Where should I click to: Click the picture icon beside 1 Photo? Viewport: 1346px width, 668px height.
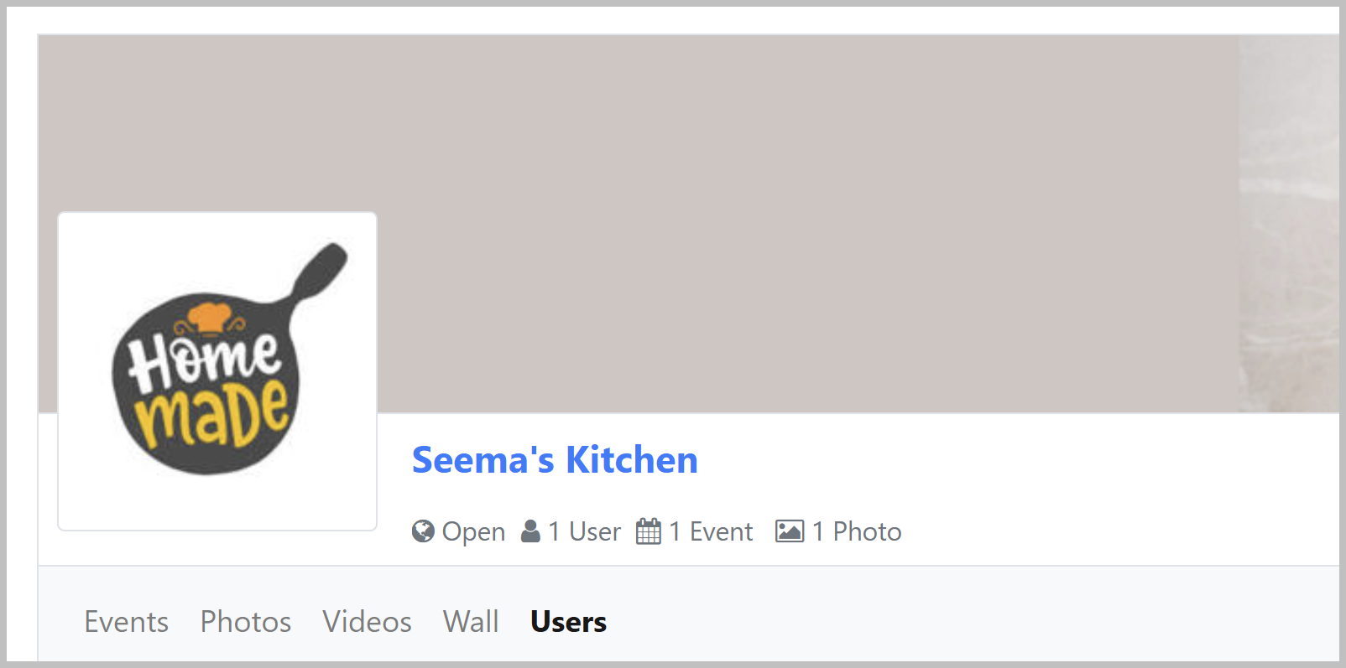tap(790, 531)
